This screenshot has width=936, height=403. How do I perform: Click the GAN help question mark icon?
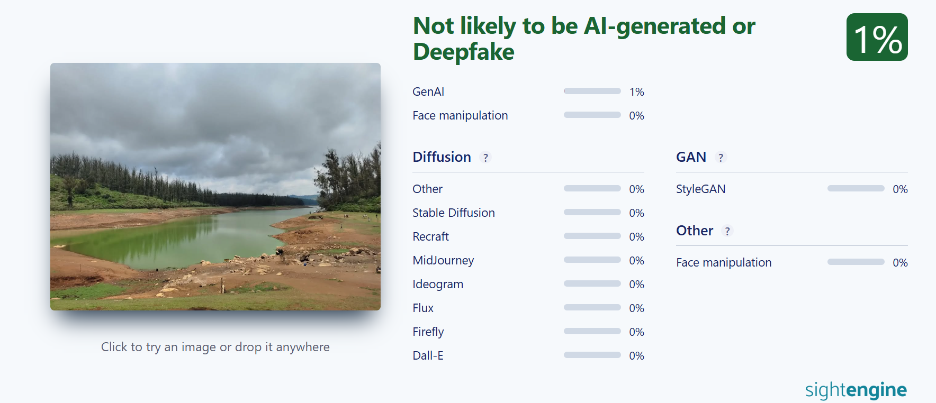[721, 158]
